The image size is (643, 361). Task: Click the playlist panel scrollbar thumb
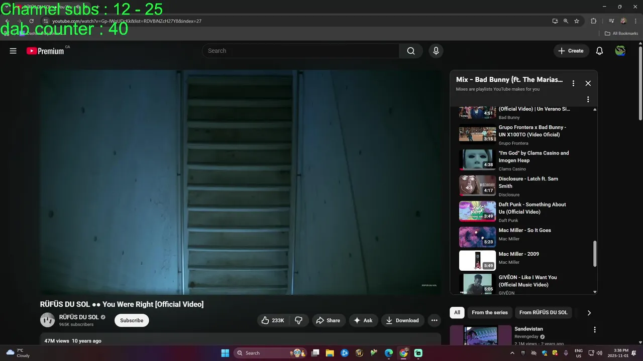[595, 254]
